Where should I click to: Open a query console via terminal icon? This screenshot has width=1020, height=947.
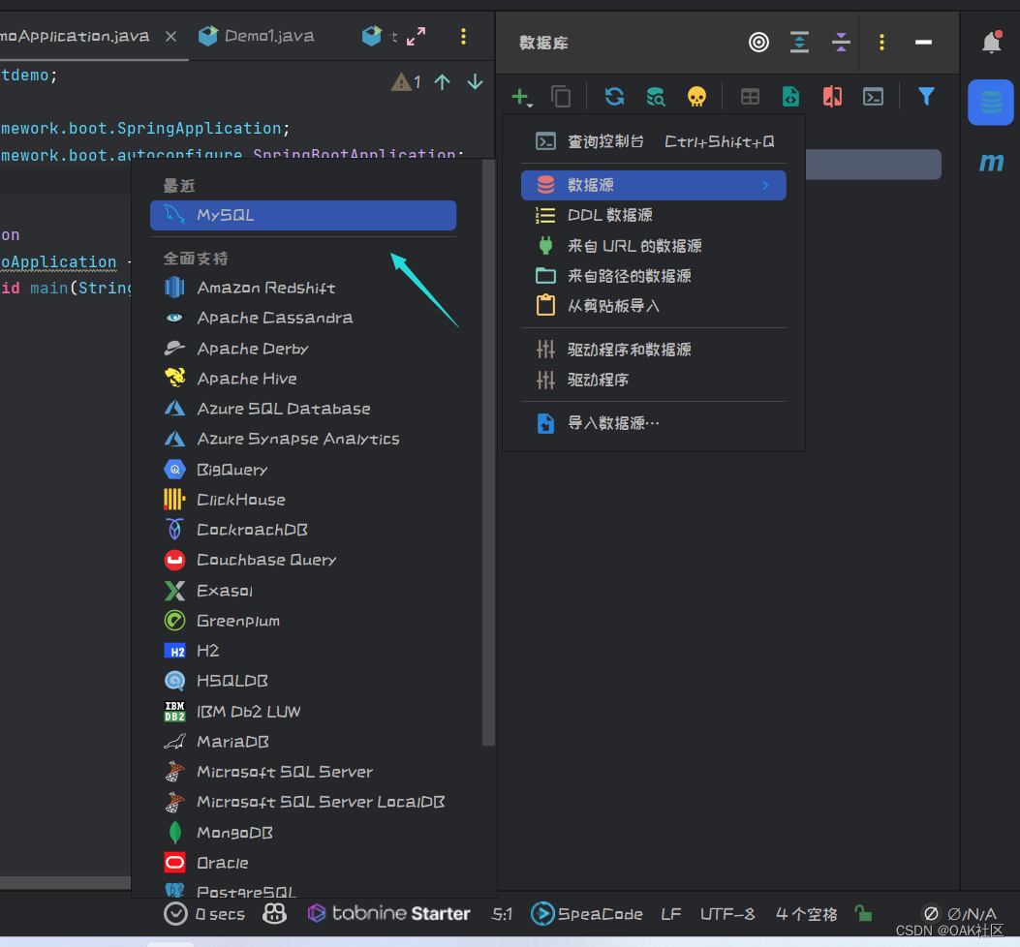coord(873,97)
